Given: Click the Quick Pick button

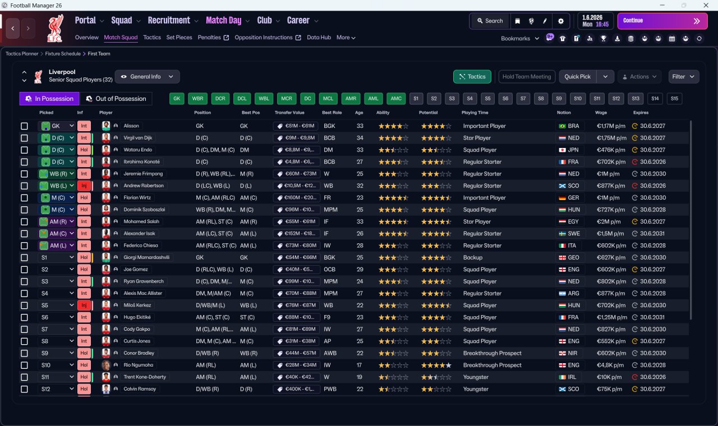Looking at the screenshot, I should coord(578,77).
